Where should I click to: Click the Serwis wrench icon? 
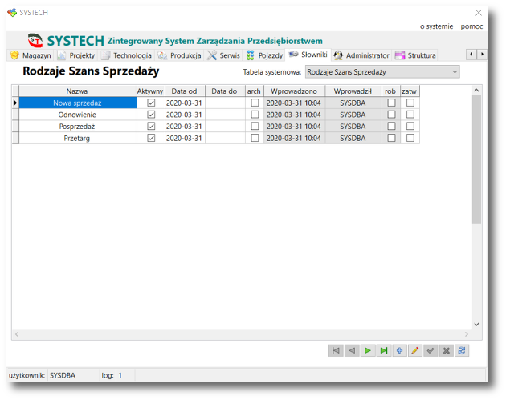pos(212,55)
